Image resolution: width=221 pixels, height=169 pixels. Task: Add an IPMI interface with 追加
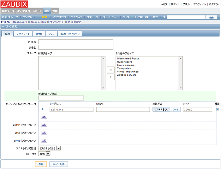click(x=44, y=140)
